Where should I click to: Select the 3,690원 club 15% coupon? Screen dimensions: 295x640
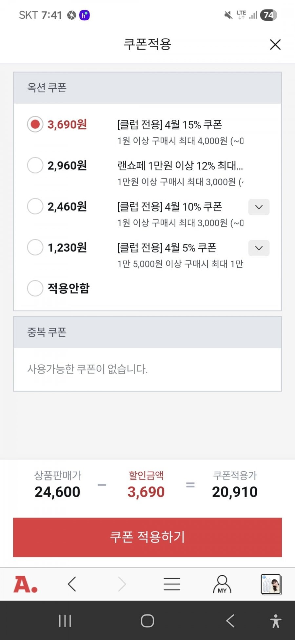tap(35, 124)
